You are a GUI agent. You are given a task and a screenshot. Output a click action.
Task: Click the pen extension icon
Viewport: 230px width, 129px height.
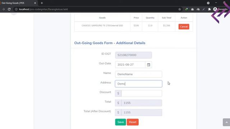tap(204, 9)
